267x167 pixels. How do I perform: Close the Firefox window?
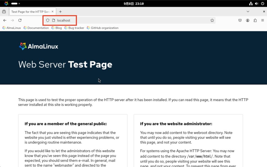tap(264, 11)
